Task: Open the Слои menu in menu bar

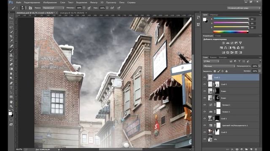Action: 63,3
